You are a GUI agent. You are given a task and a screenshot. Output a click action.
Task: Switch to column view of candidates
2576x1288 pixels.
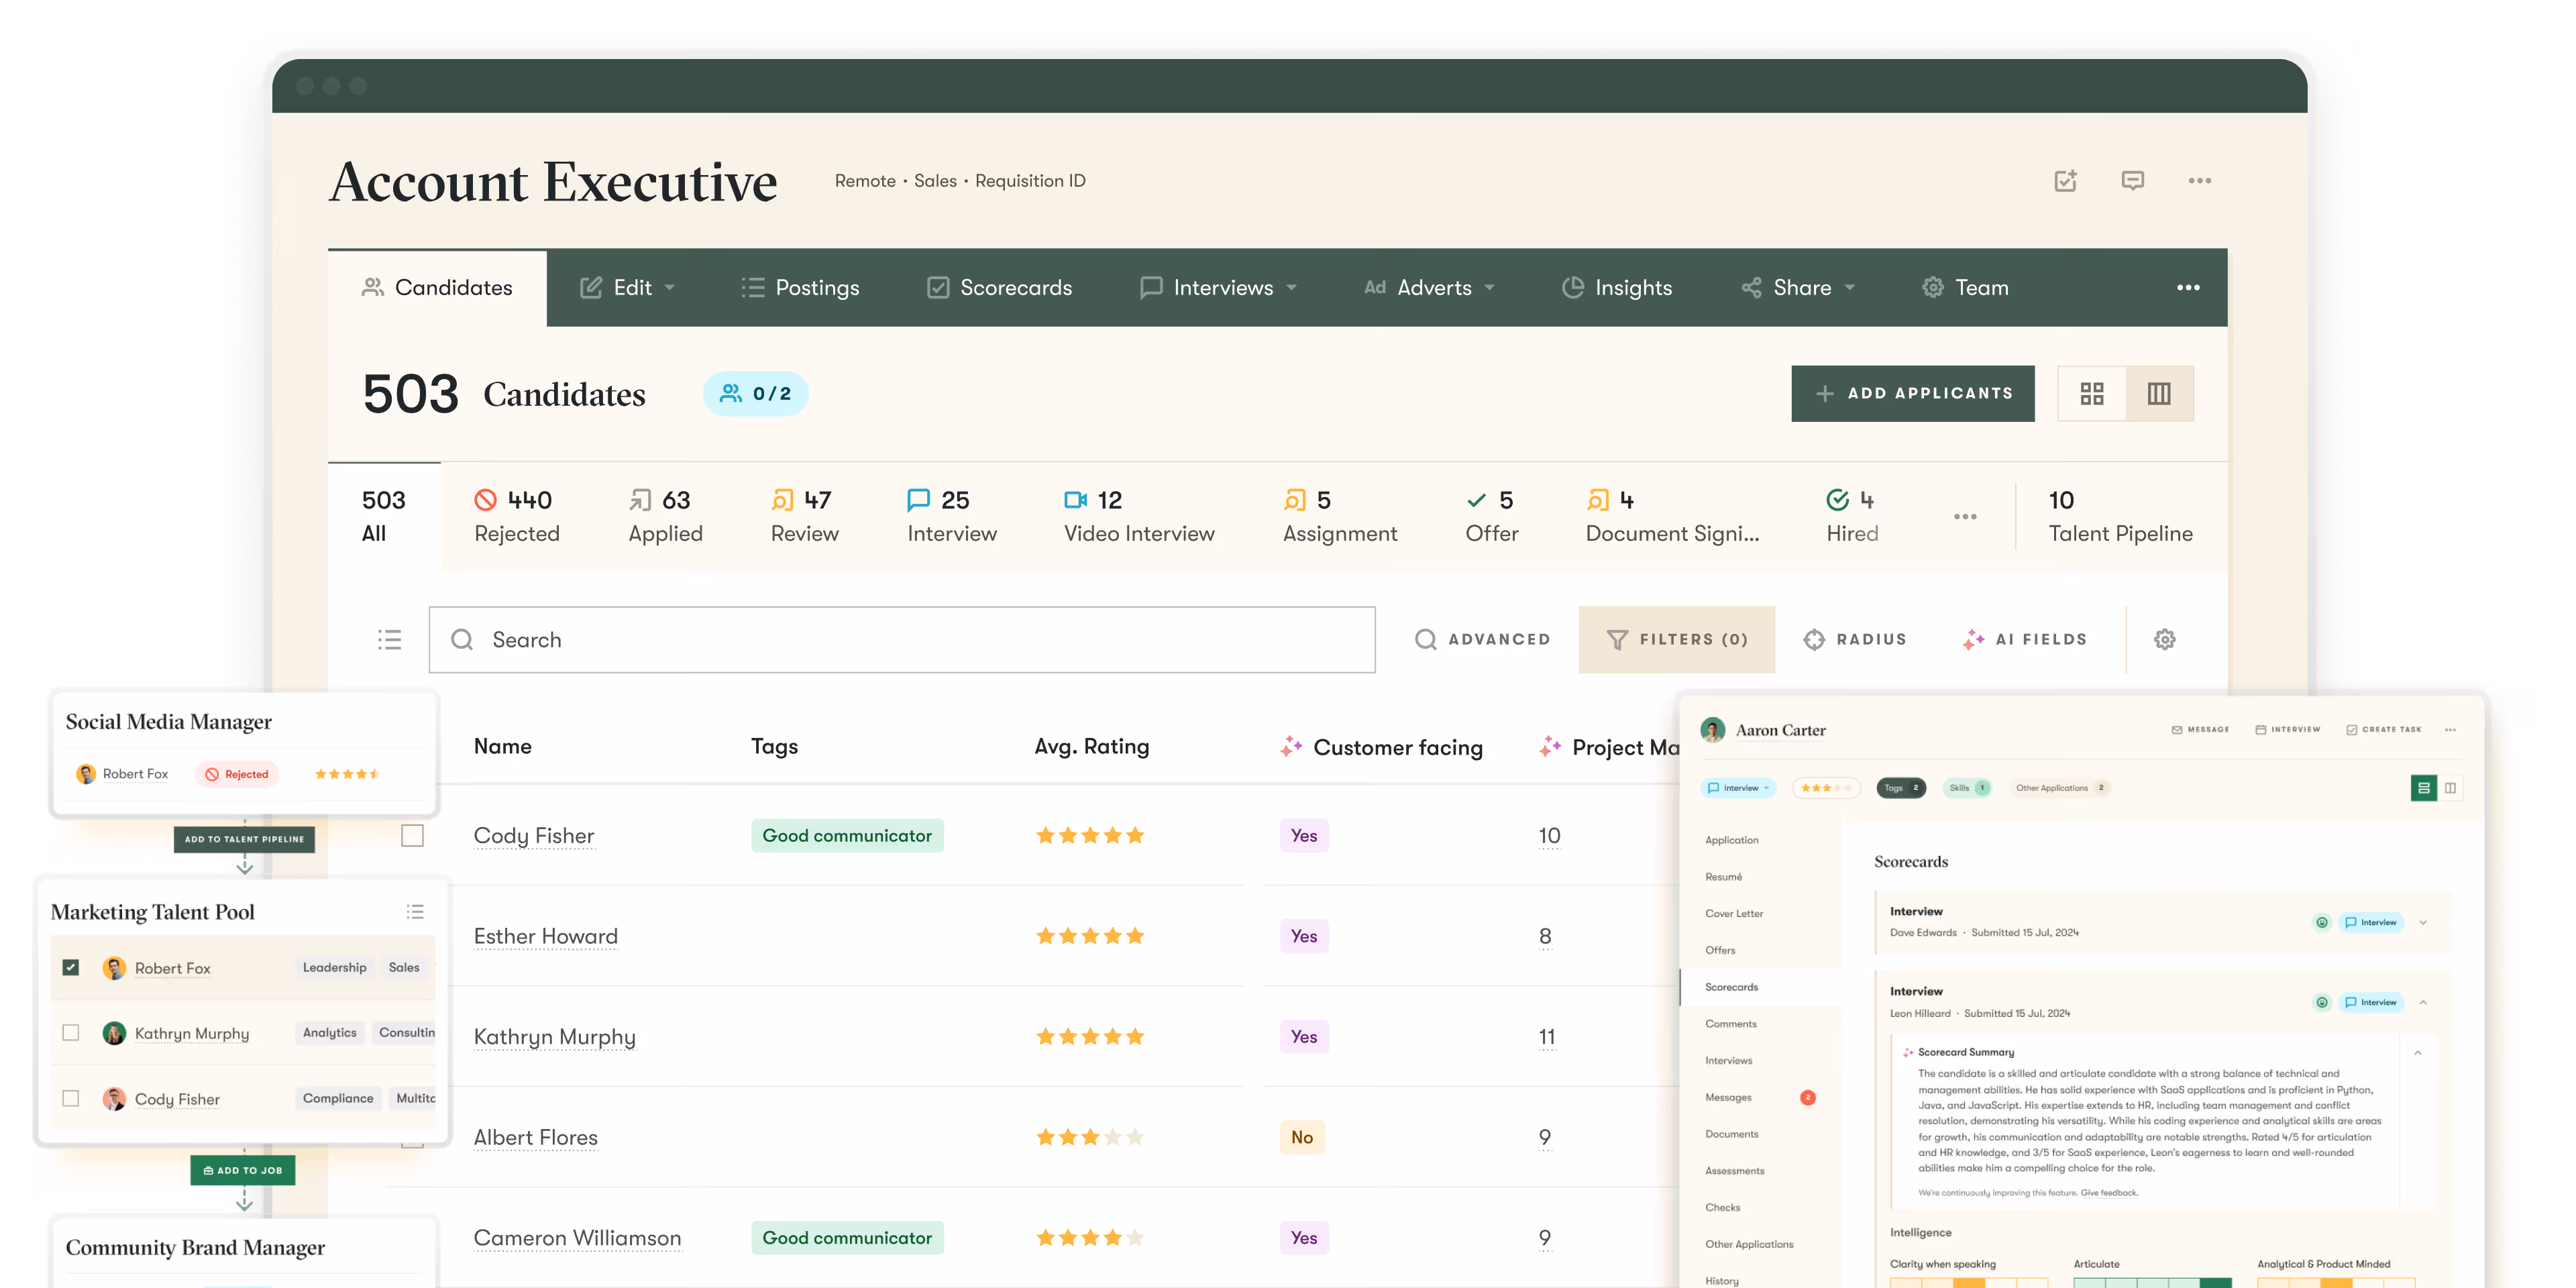point(2159,394)
